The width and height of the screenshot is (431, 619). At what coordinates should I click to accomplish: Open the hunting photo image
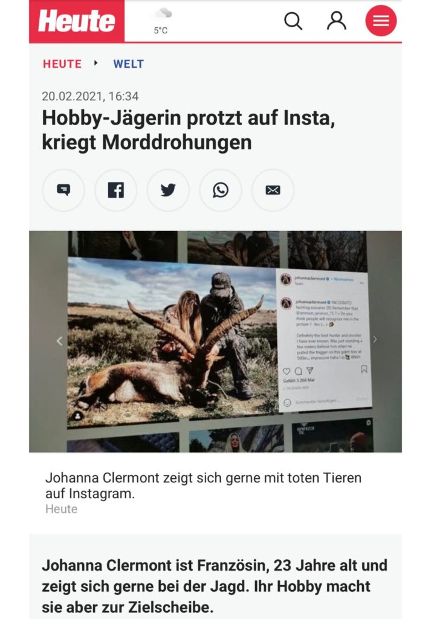[215, 342]
